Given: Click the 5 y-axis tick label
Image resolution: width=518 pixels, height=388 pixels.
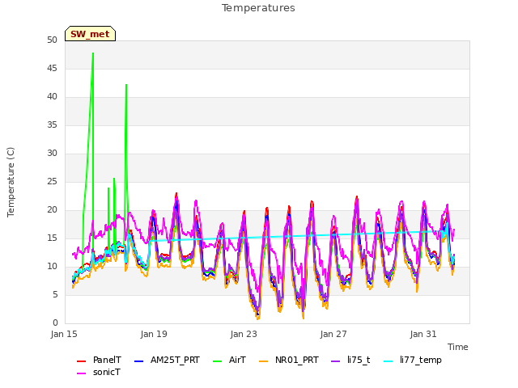Looking at the screenshot, I should pyautogui.click(x=55, y=294).
